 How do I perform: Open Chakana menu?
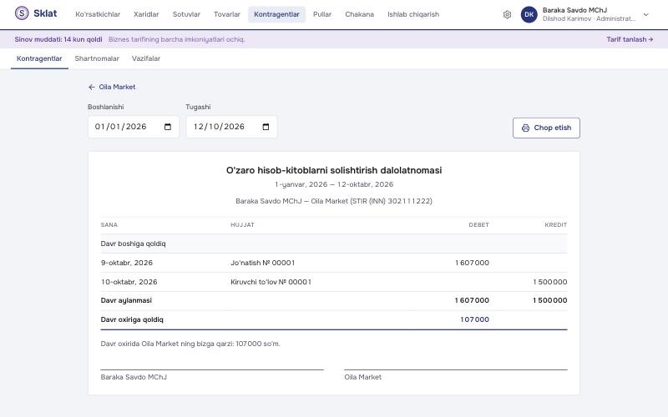[360, 14]
